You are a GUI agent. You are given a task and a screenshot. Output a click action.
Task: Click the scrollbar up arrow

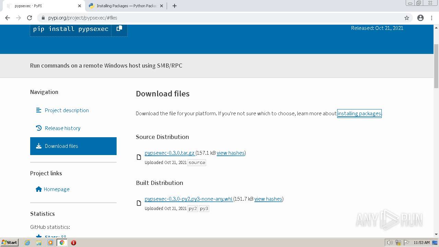pos(436,27)
